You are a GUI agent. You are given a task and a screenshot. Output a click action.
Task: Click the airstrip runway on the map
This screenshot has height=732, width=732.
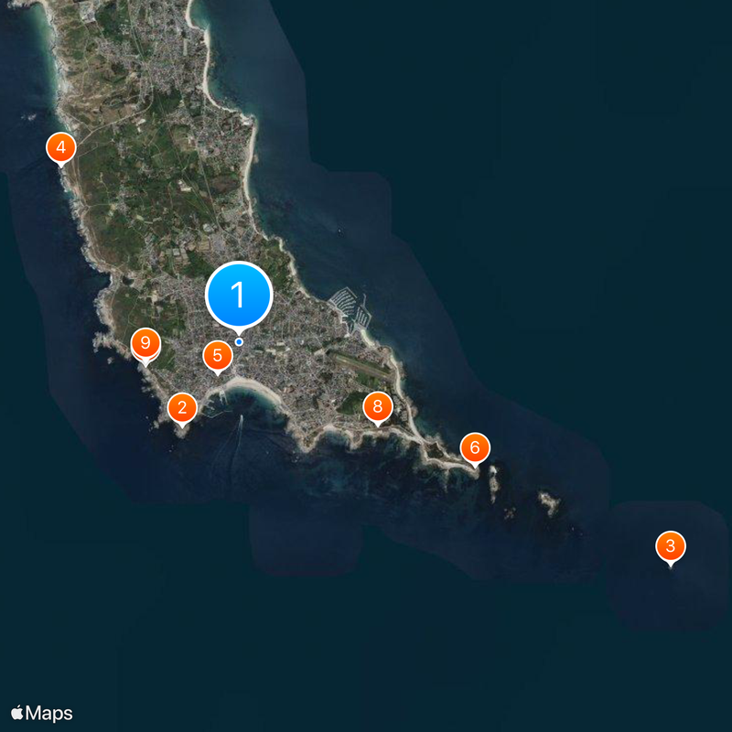pos(360,364)
